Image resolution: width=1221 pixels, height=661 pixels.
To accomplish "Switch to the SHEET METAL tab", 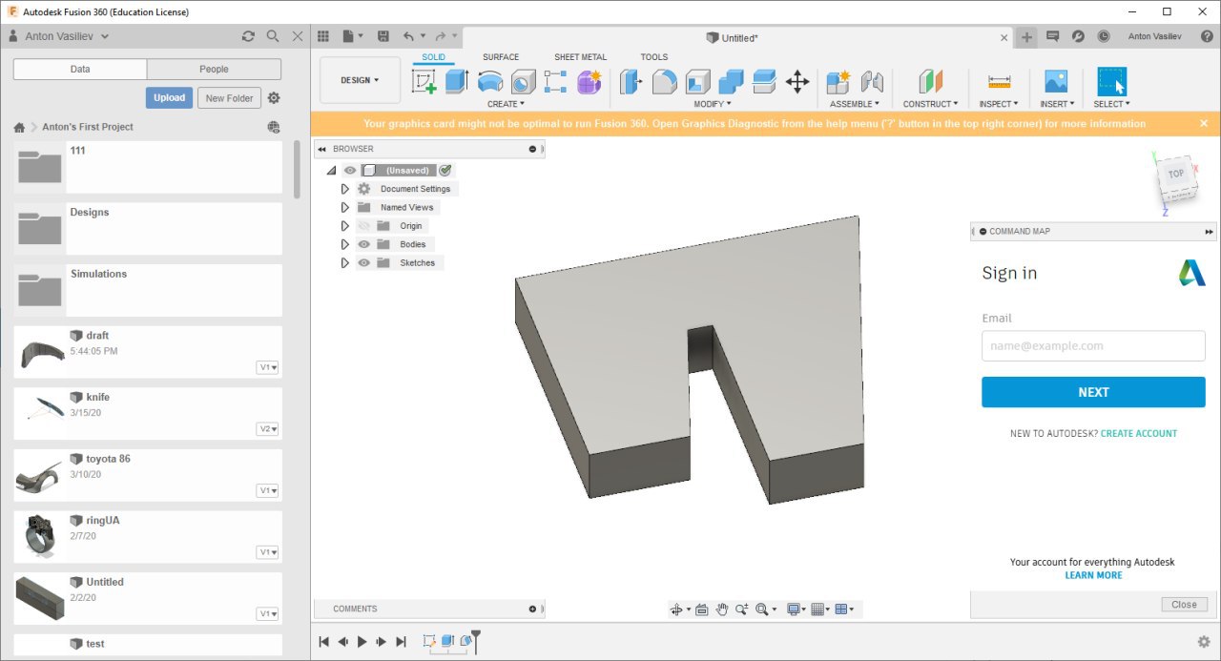I will coord(580,57).
